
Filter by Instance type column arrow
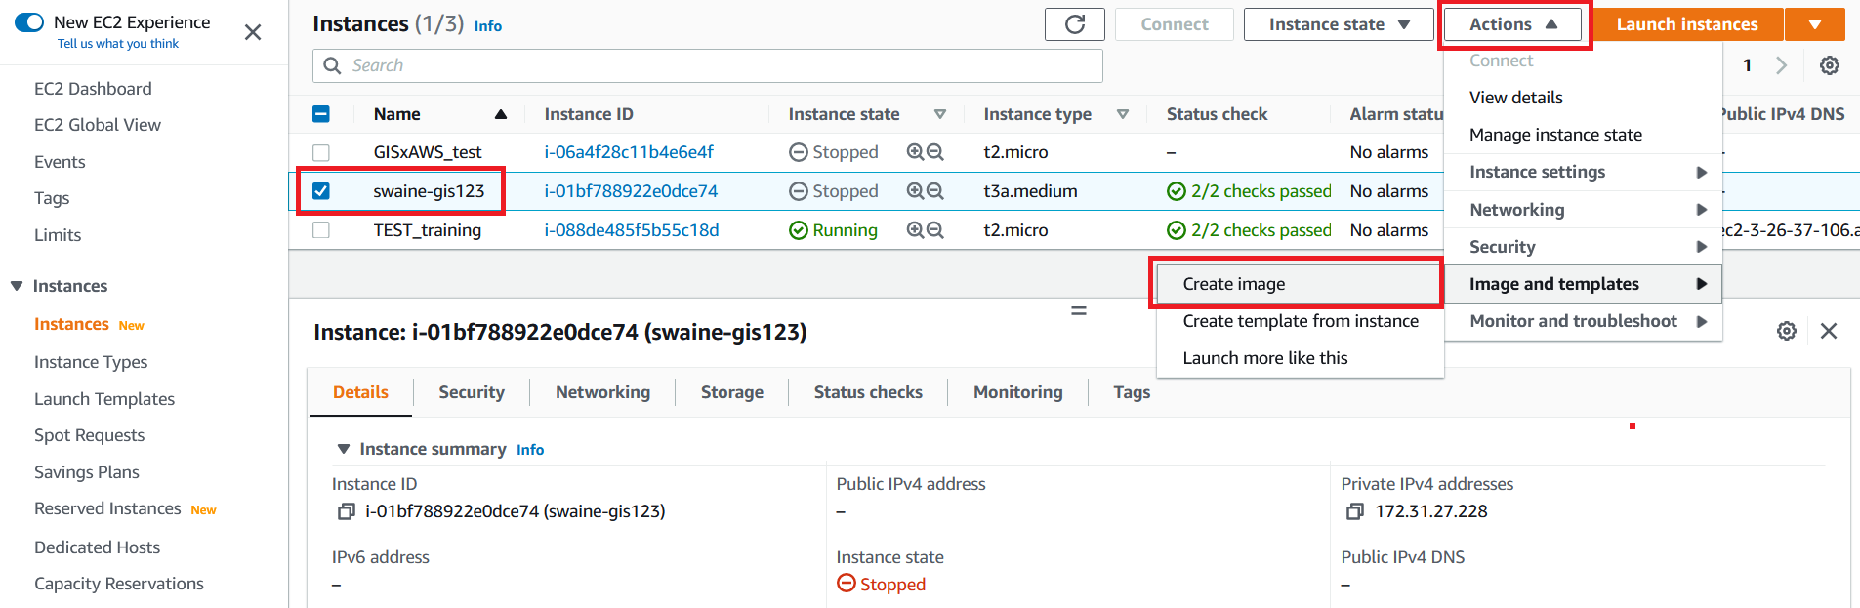click(1123, 114)
